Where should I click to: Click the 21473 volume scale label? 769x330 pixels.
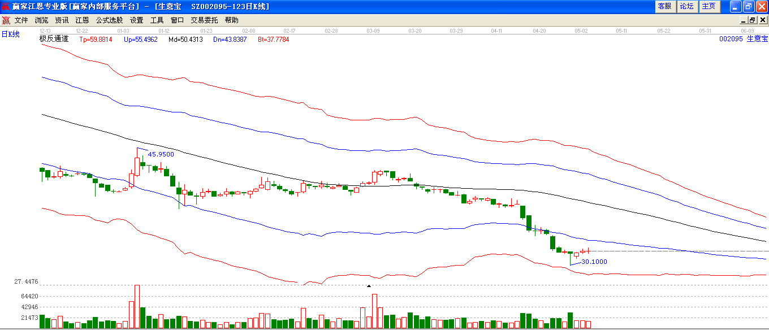point(29,318)
